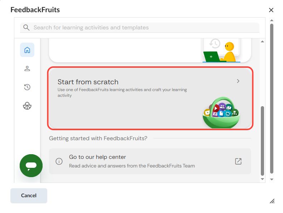Click the outer dialog scrollbar's down arrow
The width and height of the screenshot is (283, 213).
tap(272, 179)
